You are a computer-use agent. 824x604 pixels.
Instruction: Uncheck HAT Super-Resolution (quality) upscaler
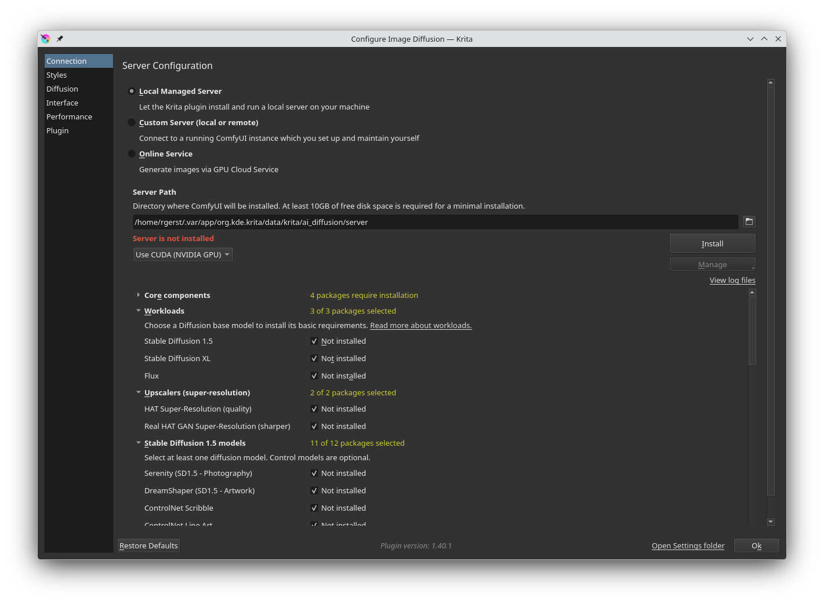[x=314, y=409]
